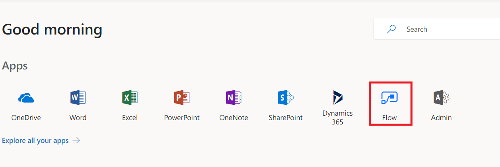
Task: Click the magnifier search icon
Action: coord(391,29)
